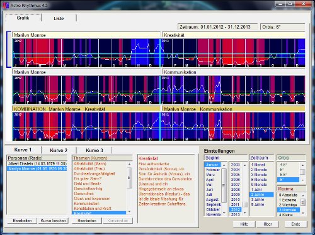The width and height of the screenshot is (315, 235).
Task: Switch to the Grafik tab
Action: (x=23, y=18)
